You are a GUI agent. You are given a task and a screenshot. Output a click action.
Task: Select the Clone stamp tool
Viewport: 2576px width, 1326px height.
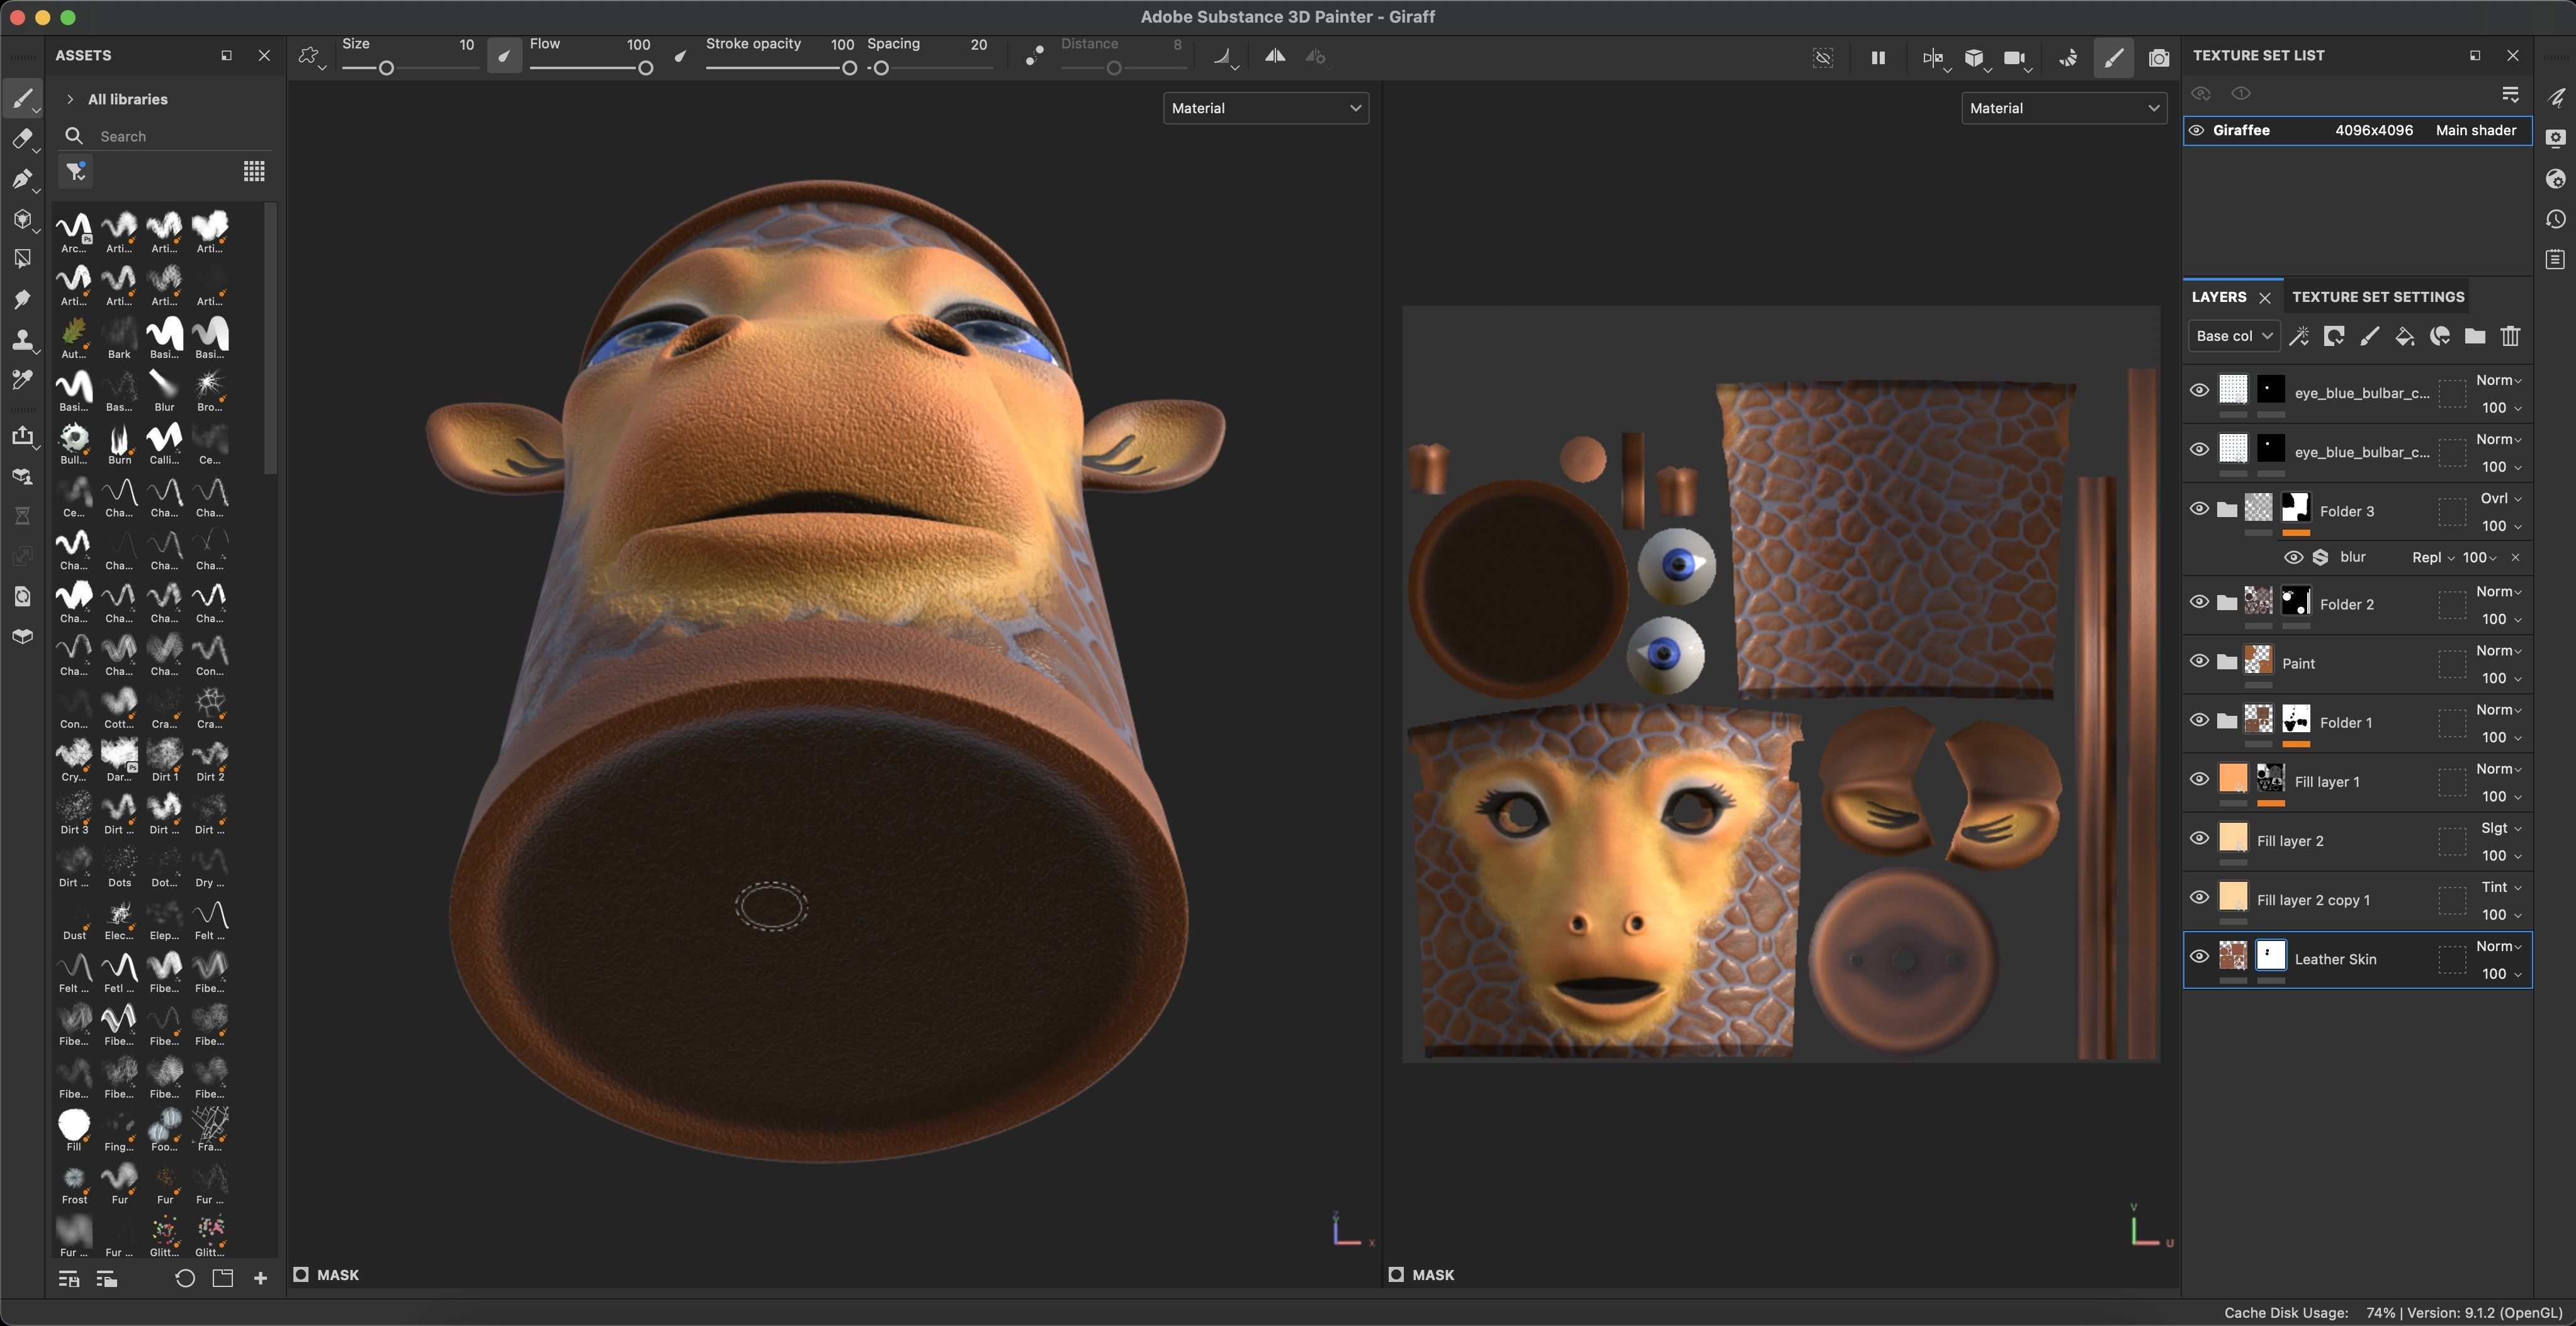(22, 341)
